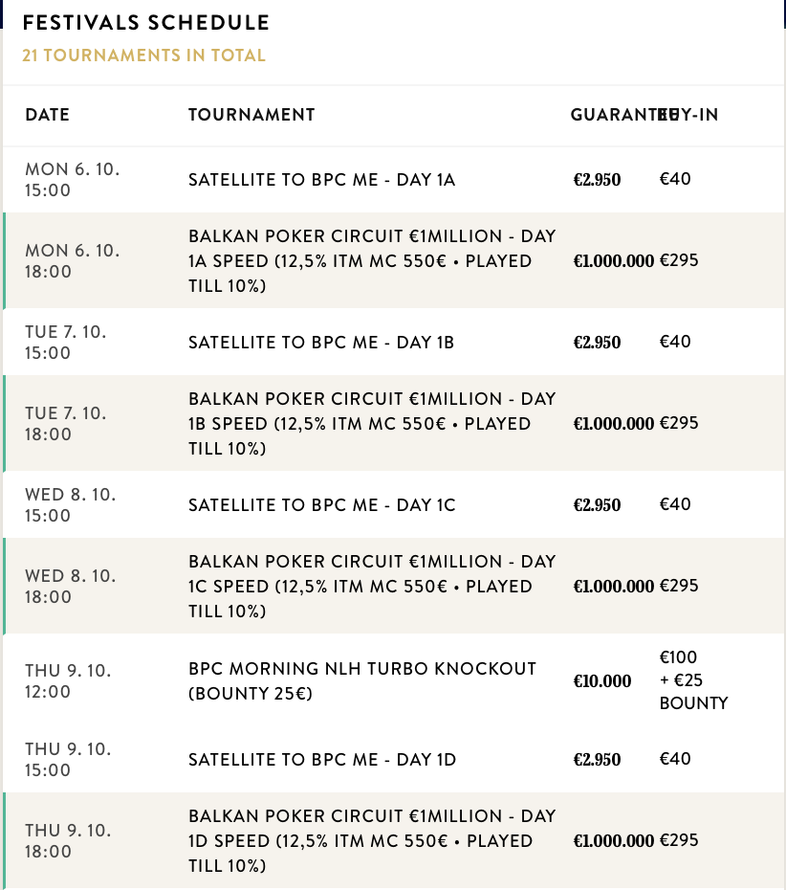The image size is (786, 890).
Task: Click the Tournament column header
Action: [251, 115]
